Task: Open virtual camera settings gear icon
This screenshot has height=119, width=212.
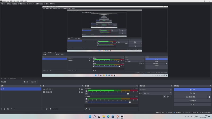Action: pyautogui.click(x=210, y=97)
